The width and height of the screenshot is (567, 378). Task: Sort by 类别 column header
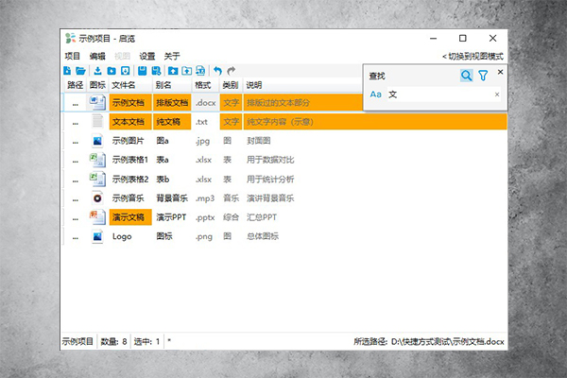tap(231, 85)
